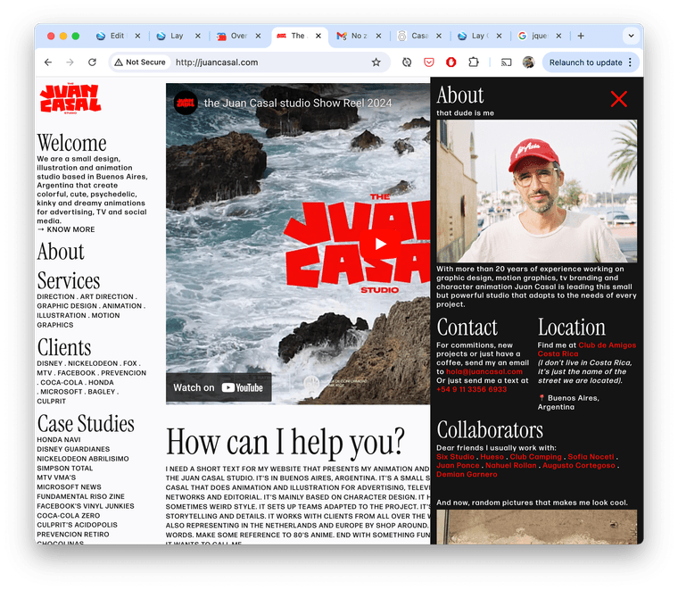Bookmark this page with star icon
Viewport: 678px width, 590px height.
click(x=376, y=62)
